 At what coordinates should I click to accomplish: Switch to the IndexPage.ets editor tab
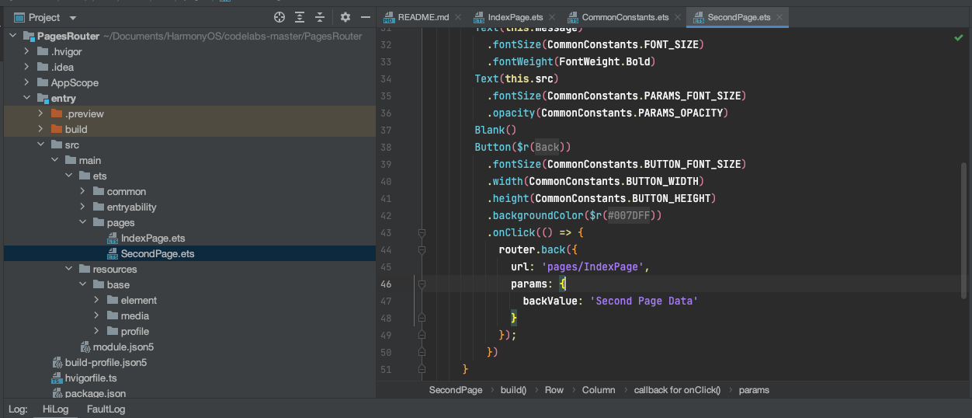(516, 17)
